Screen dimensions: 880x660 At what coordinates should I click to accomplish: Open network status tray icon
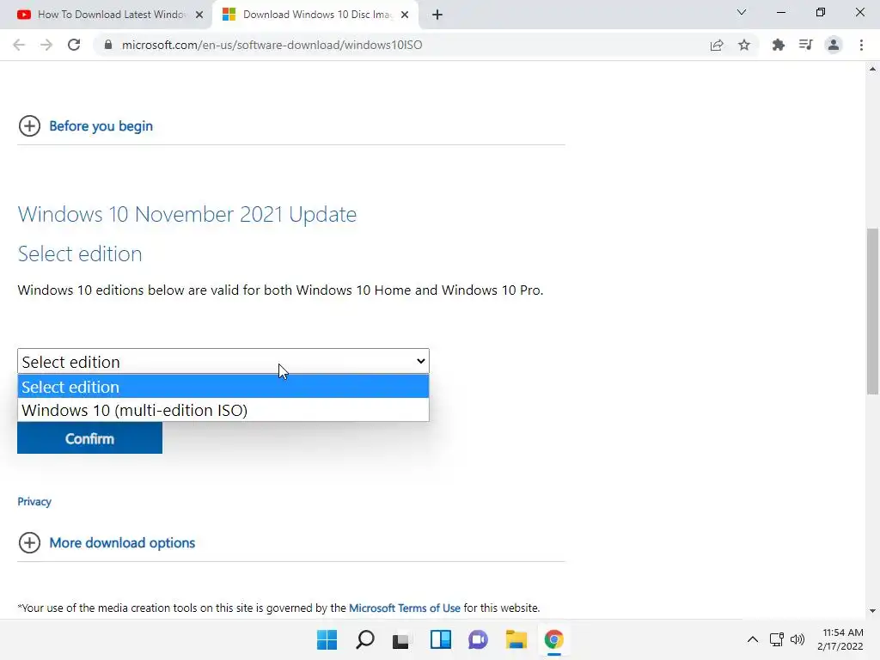(777, 639)
